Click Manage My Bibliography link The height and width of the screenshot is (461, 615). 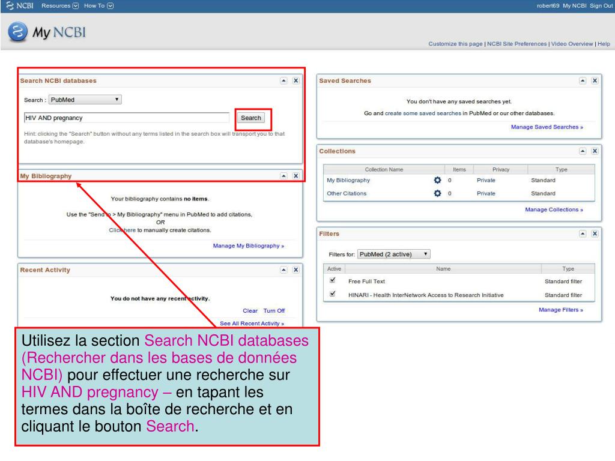click(x=248, y=246)
